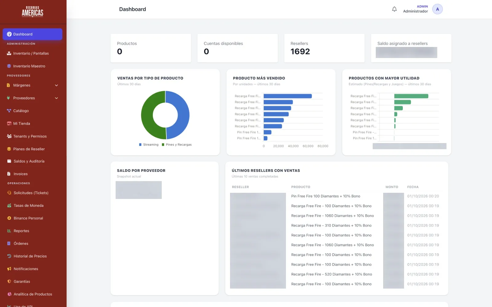492x307 pixels.
Task: Click the longest blue bar in Producto Más Vendido
Action: click(x=288, y=96)
